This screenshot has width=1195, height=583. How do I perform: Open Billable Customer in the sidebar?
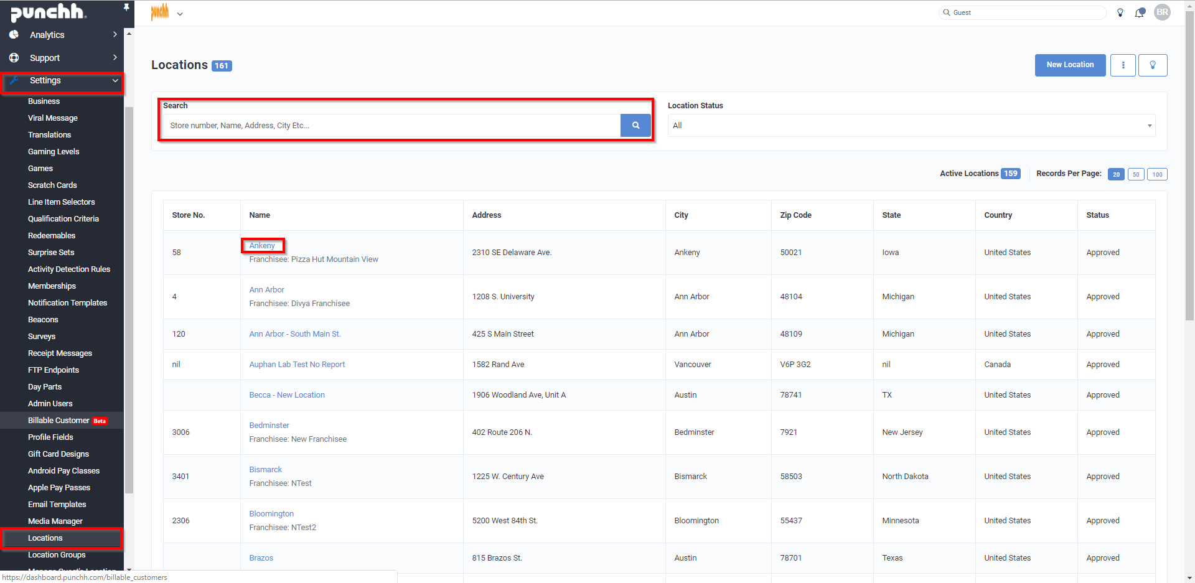59,421
